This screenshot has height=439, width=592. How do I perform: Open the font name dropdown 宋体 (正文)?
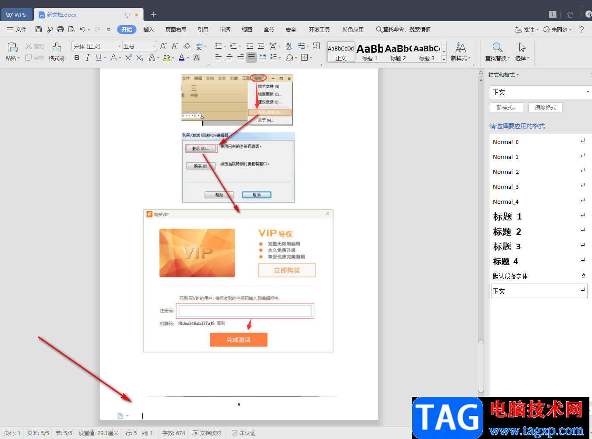point(119,46)
